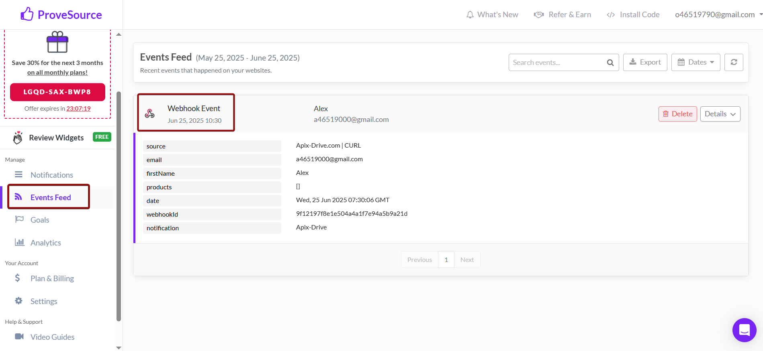Click the sidebar scroll up arrow
Screen dimensions: 763x351
click(119, 34)
